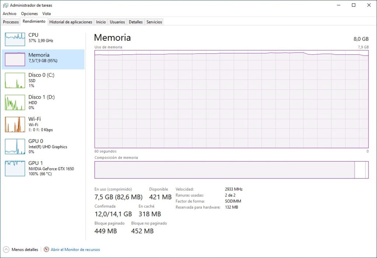Click the Administrador de tareas title bar icon
This screenshot has height=258, width=377.
pyautogui.click(x=5, y=5)
